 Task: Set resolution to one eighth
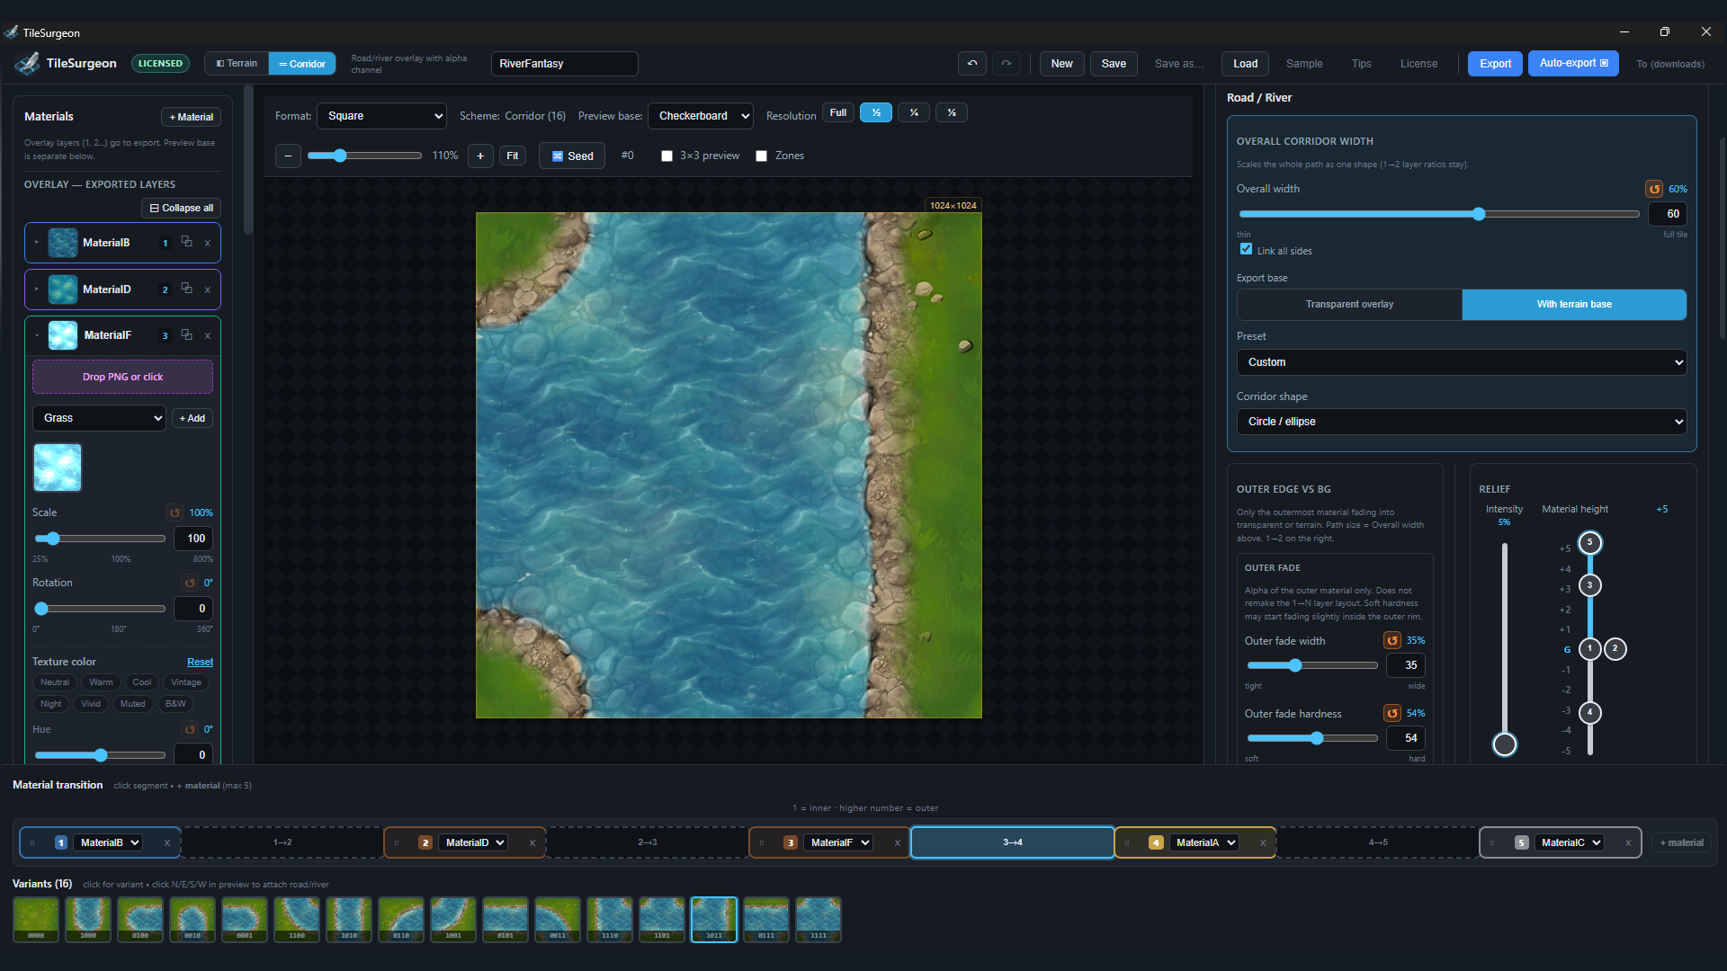(952, 112)
